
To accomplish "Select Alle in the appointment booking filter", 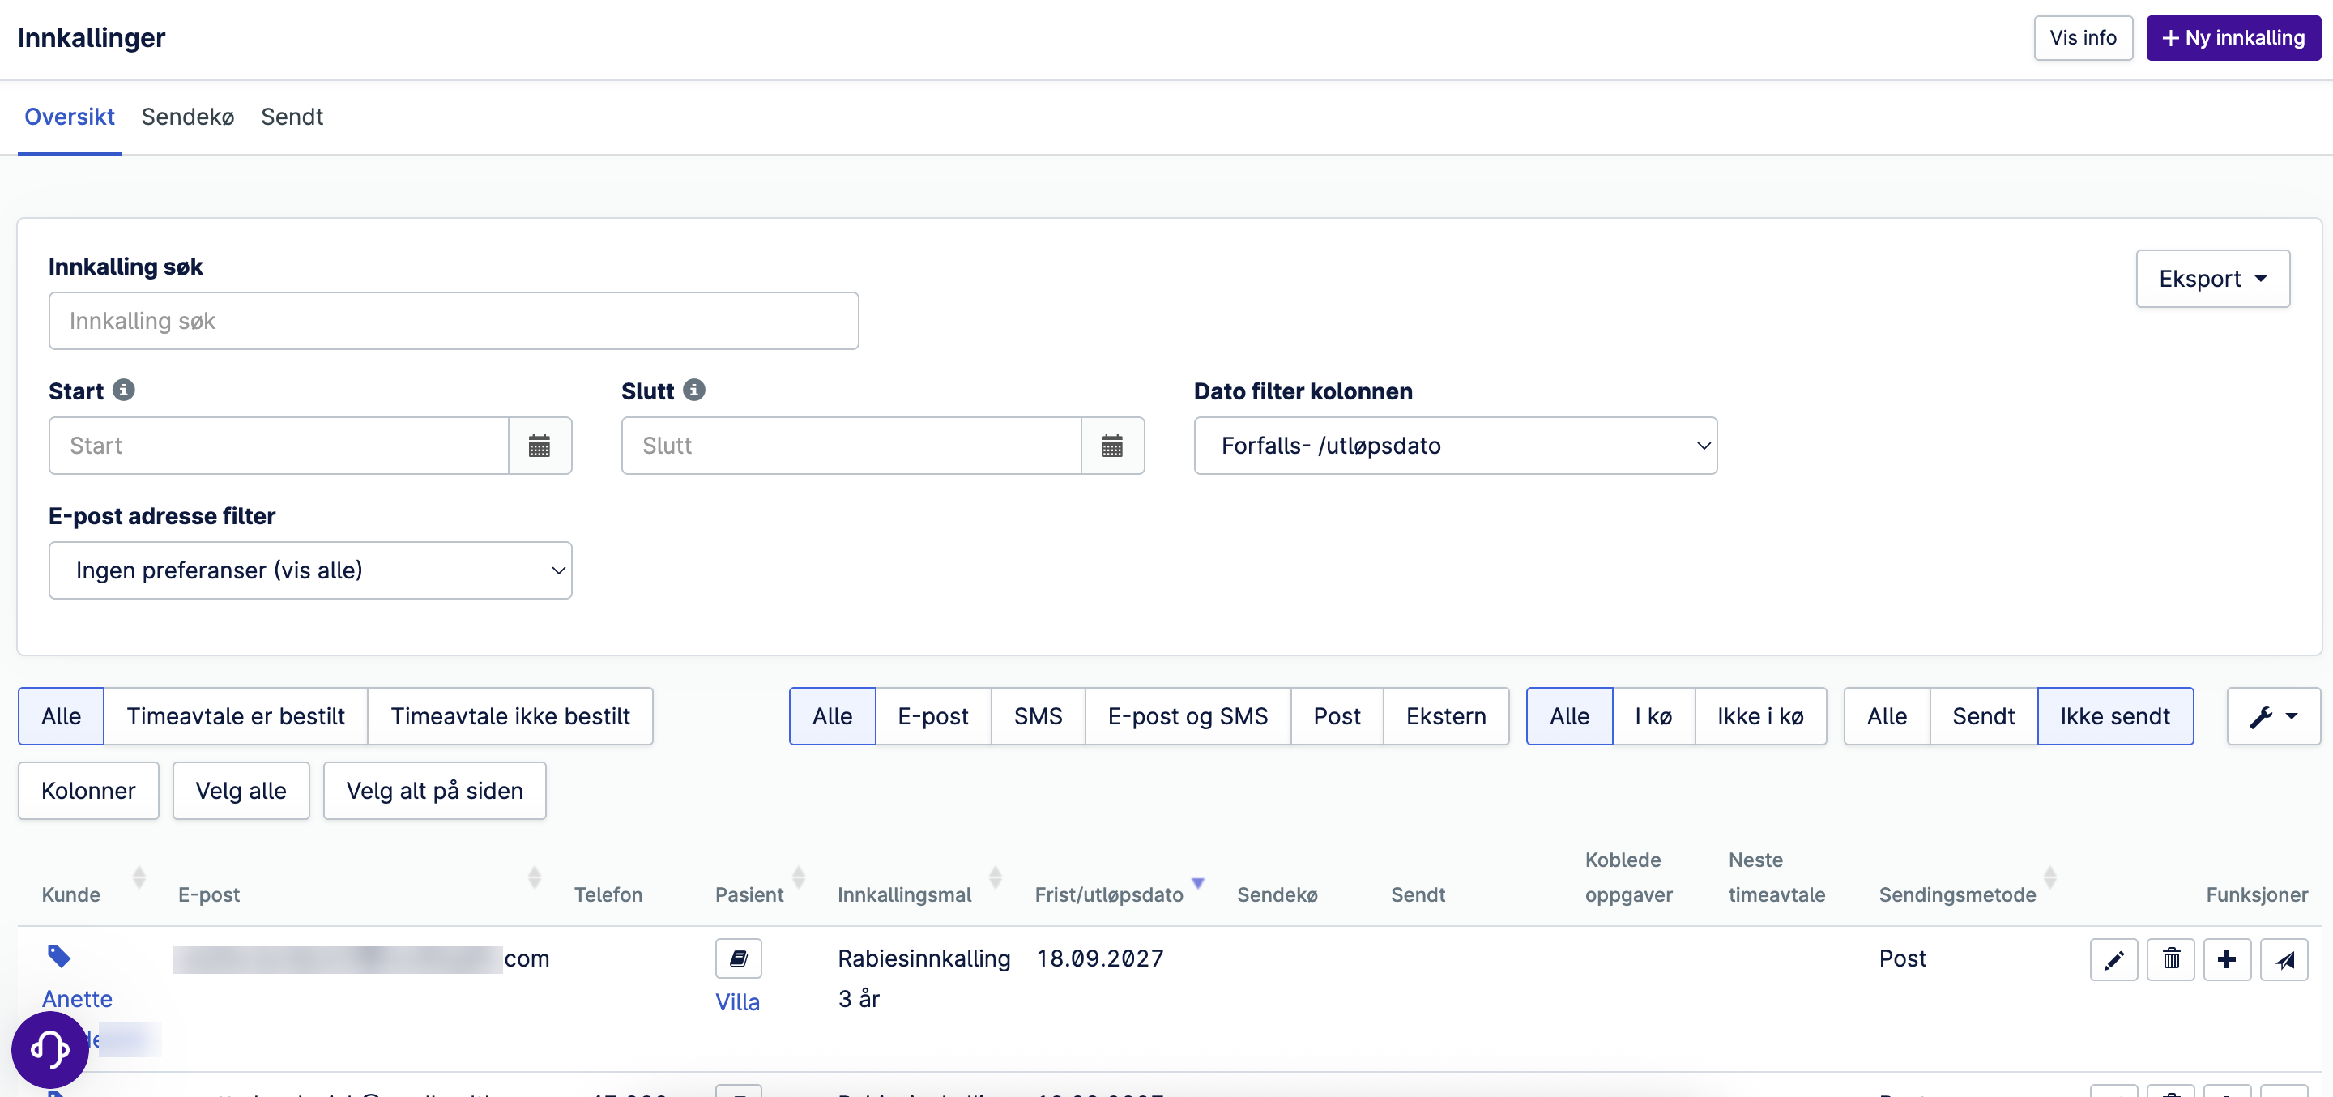I will pos(62,716).
